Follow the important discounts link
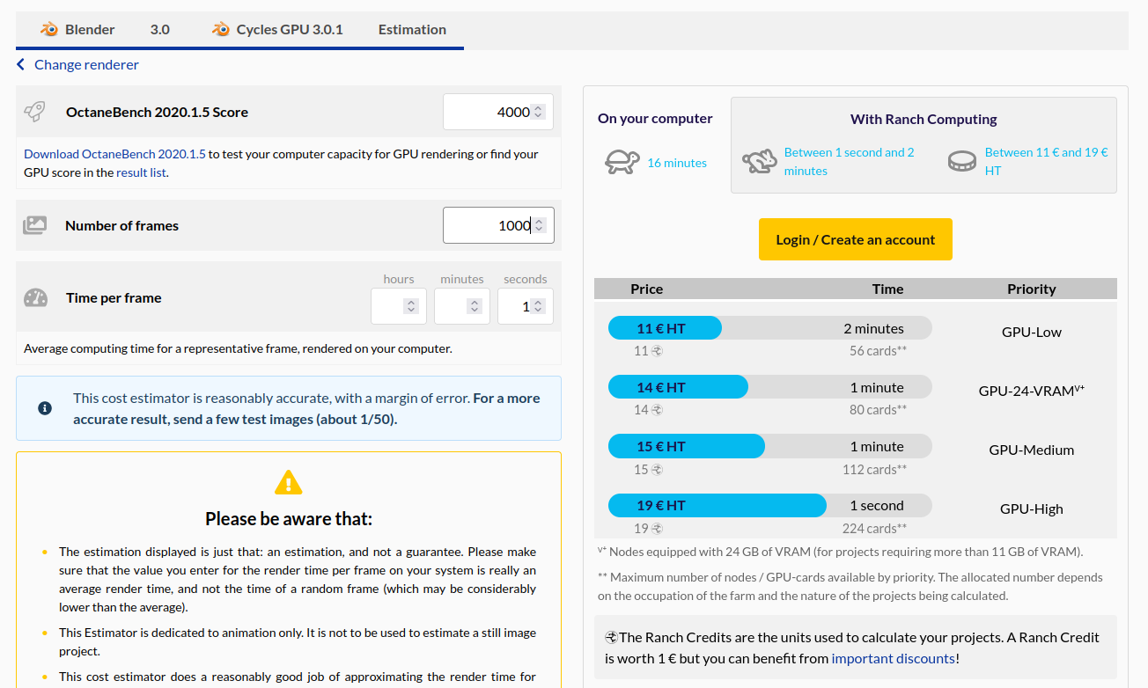 point(893,658)
